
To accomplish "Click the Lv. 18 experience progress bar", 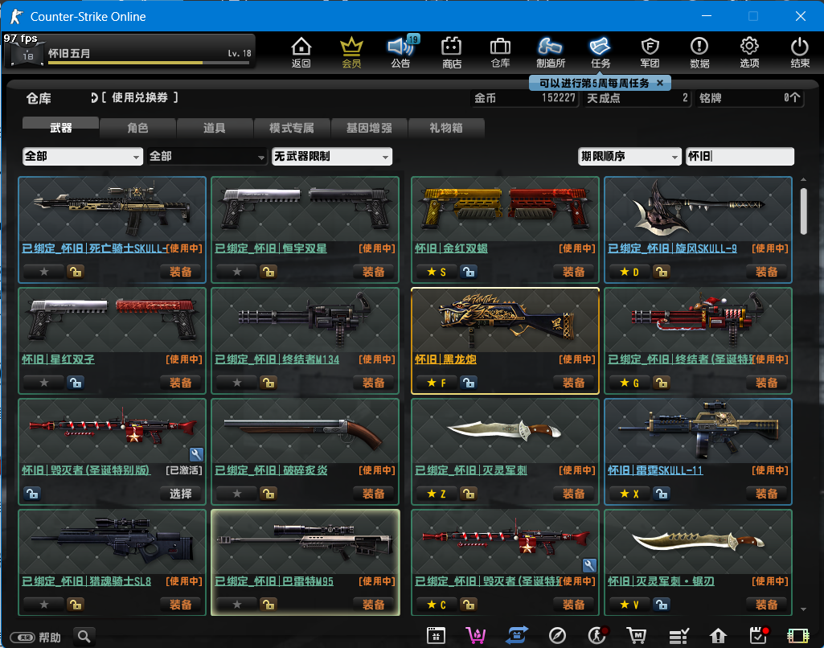I will 149,63.
